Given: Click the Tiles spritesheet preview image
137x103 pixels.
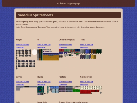Looking at the screenshot, I should 91,54.
